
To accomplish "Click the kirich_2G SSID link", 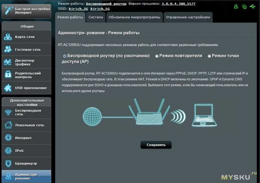I will tap(78, 9).
